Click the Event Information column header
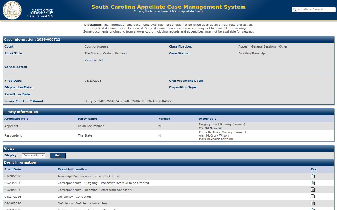The height and width of the screenshot is (210, 337). click(72, 169)
